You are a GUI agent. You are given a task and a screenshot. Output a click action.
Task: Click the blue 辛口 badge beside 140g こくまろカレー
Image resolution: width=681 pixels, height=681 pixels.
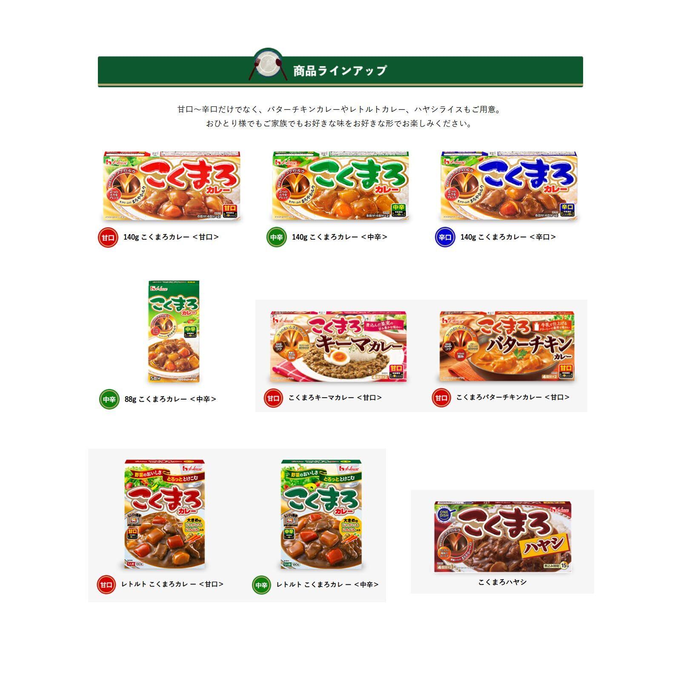445,237
